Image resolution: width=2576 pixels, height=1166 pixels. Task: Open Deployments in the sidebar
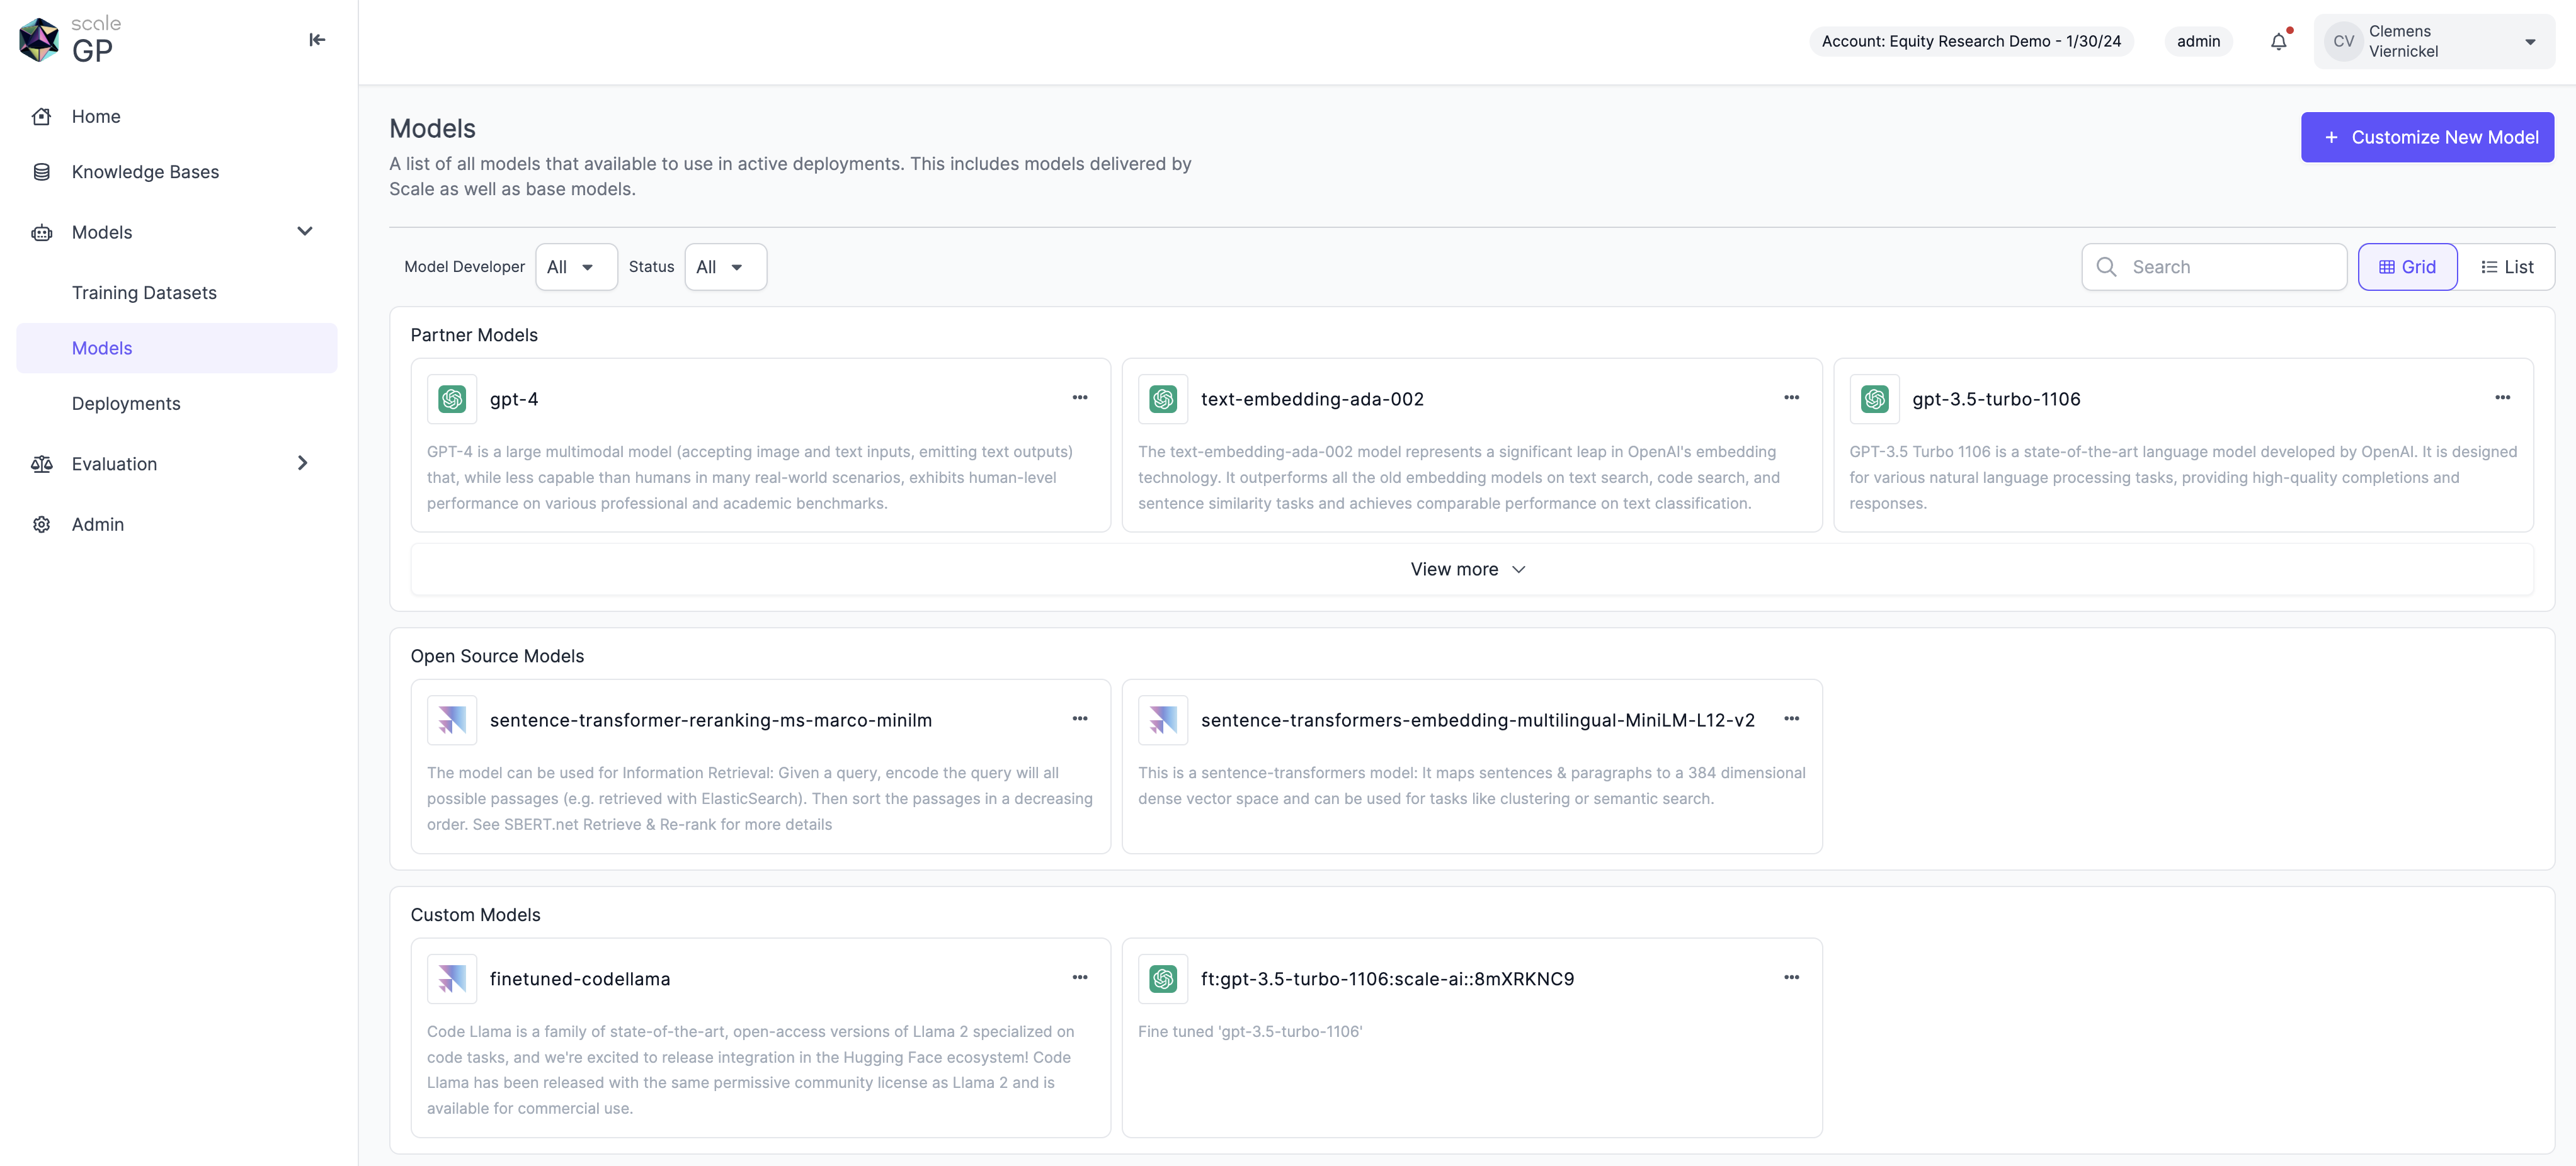coord(126,404)
